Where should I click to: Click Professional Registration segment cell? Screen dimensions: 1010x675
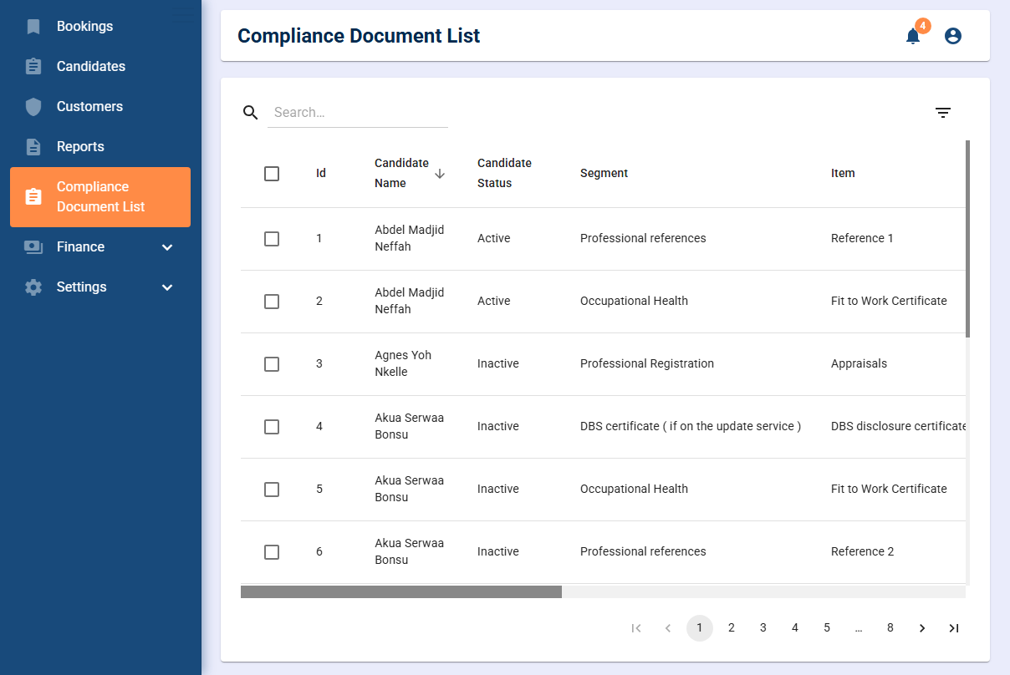[647, 364]
